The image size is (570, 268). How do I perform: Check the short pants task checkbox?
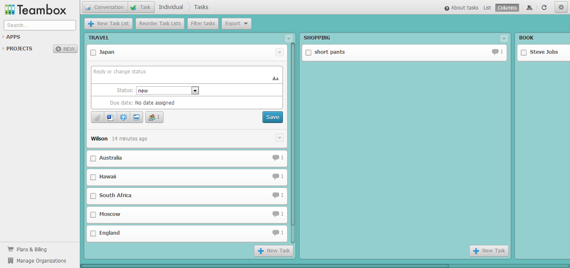pos(308,53)
